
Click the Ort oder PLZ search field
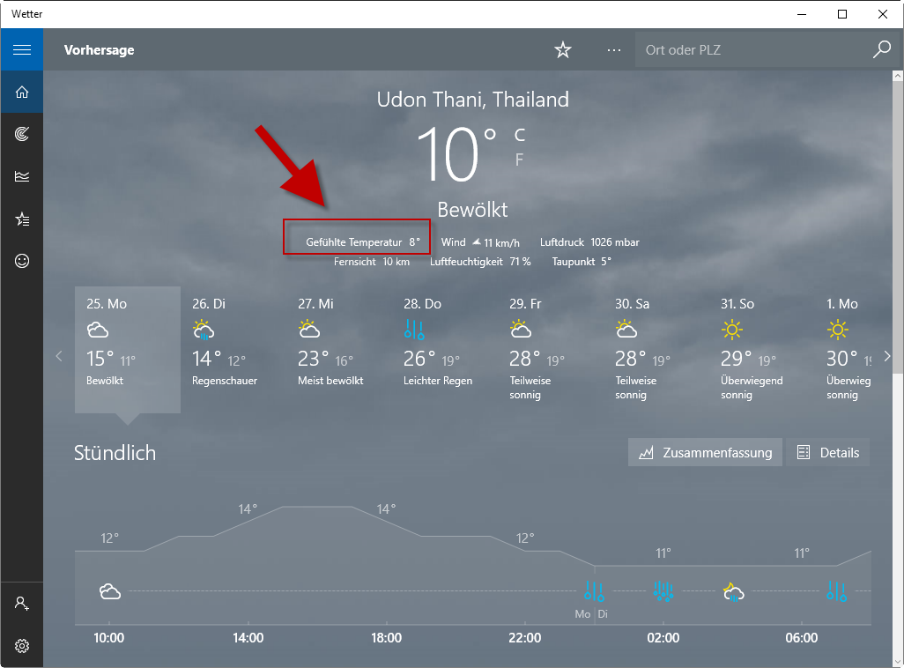pyautogui.click(x=749, y=50)
